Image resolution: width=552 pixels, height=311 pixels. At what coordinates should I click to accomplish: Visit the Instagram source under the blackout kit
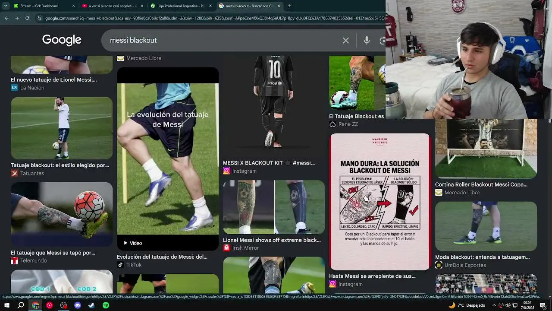240,171
